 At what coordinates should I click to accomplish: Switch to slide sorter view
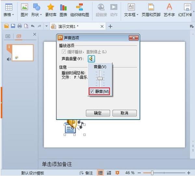click(109, 173)
